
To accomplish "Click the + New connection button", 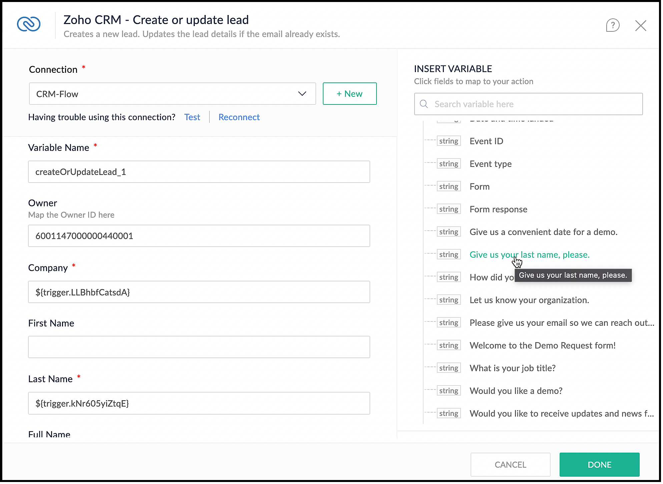I will [349, 94].
